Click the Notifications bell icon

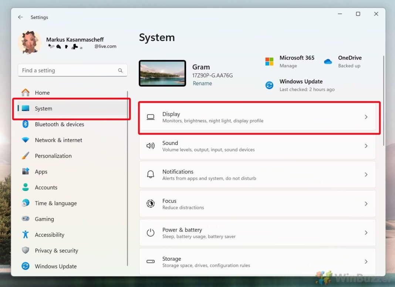pos(151,174)
